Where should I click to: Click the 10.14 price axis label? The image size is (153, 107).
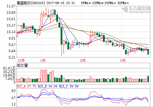point(11,32)
